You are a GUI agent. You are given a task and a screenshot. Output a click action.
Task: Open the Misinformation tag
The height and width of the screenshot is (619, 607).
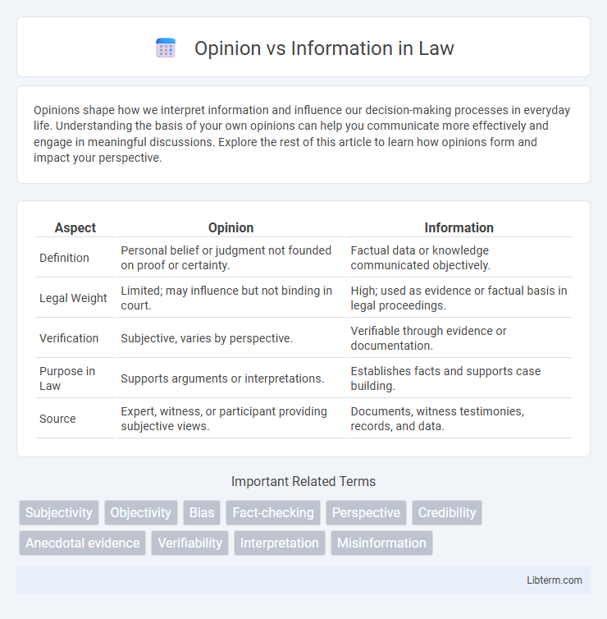pos(381,543)
